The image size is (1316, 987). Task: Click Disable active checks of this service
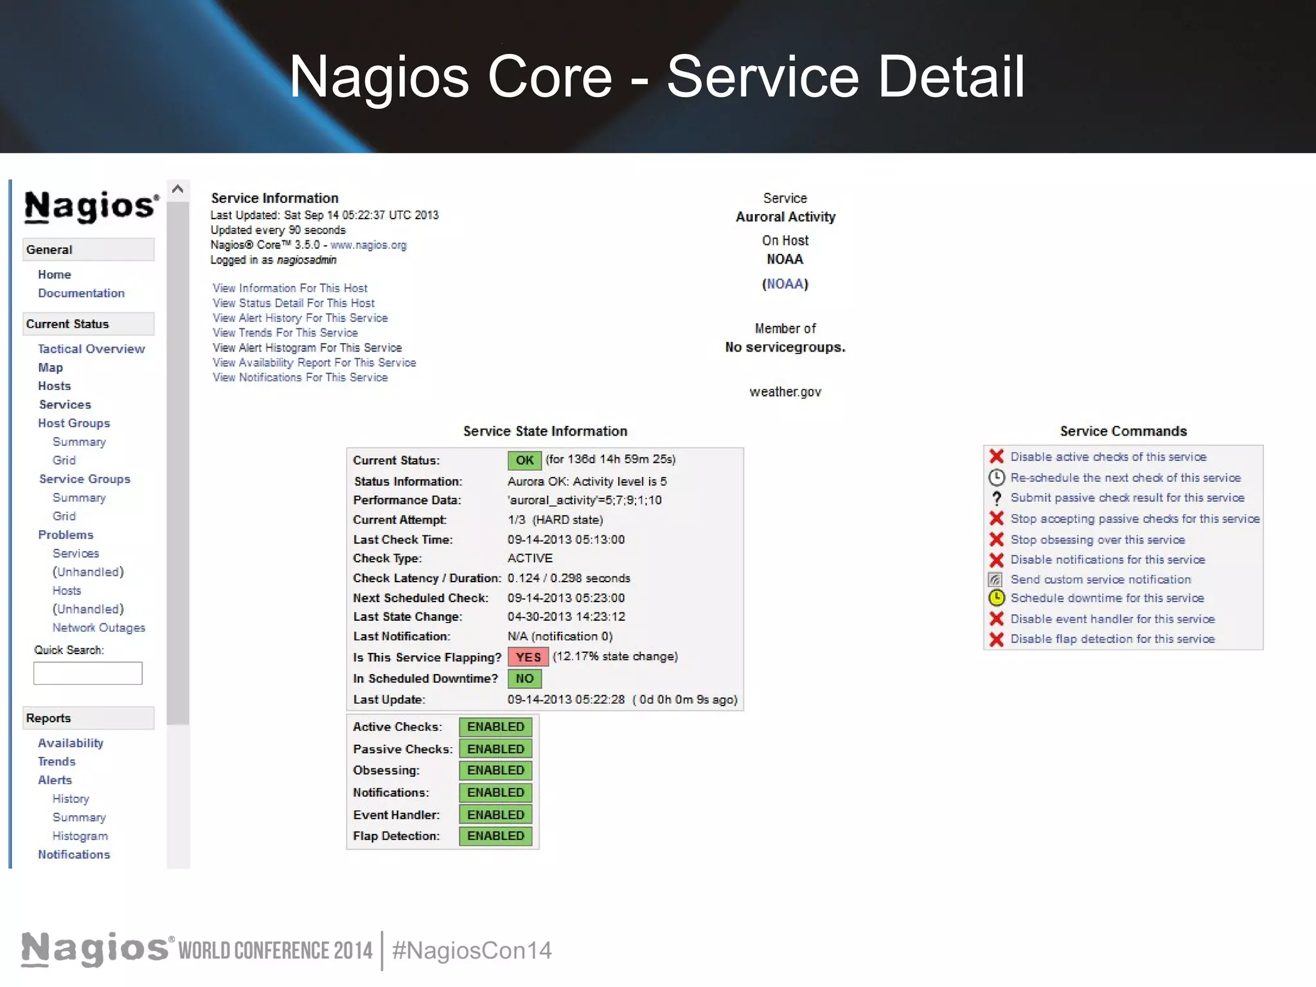click(1108, 457)
